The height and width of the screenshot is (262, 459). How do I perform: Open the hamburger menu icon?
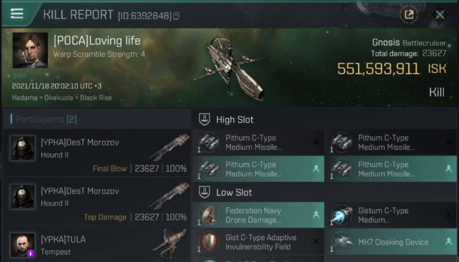point(17,14)
